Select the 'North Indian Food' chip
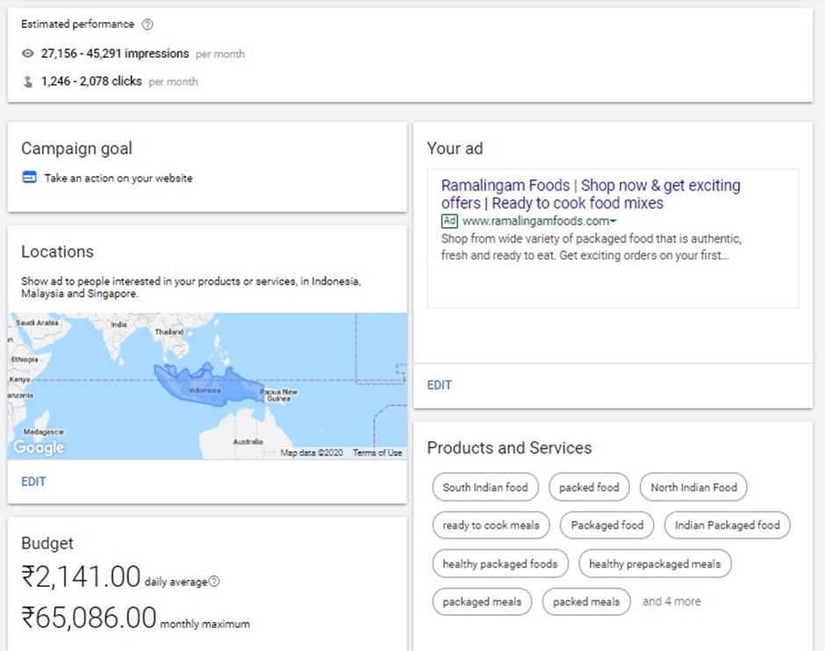The width and height of the screenshot is (825, 651). pos(693,487)
